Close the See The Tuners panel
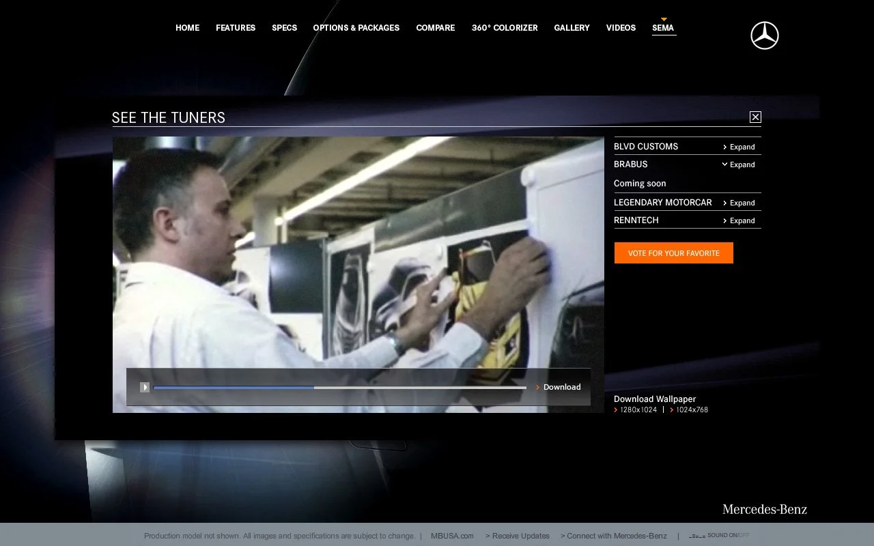874x546 pixels. click(755, 117)
